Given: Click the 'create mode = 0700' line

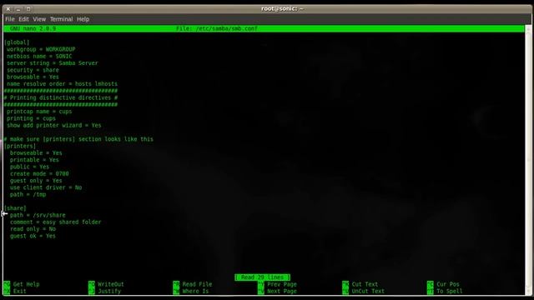Looking at the screenshot, I should tap(39, 174).
